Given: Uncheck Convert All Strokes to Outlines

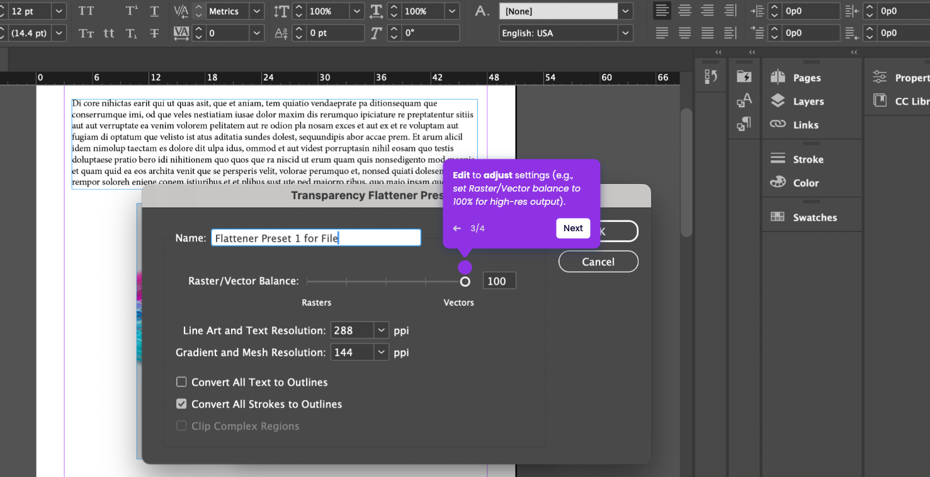Looking at the screenshot, I should coord(181,404).
